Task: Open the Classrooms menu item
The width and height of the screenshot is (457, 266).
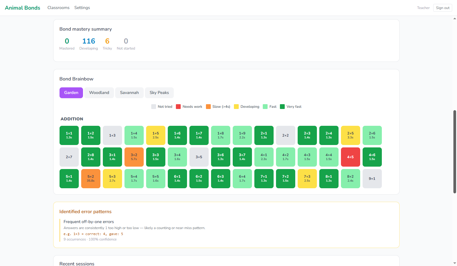Action: coord(58,8)
